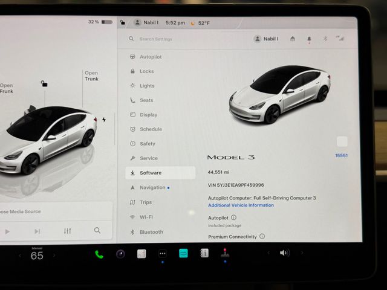Tap the media search magnifier icon
Viewport: 387px width, 290px height.
[97, 230]
